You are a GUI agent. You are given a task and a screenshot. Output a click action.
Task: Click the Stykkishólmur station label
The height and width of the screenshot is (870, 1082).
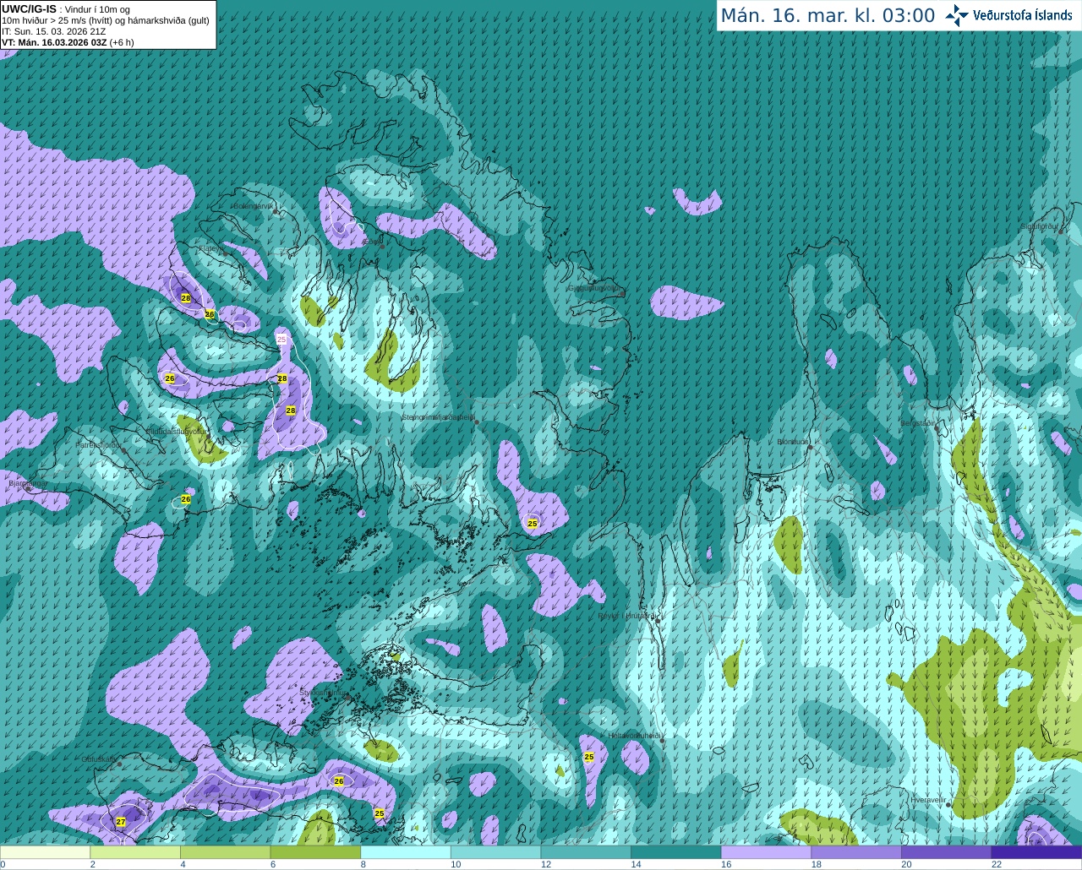point(322,692)
